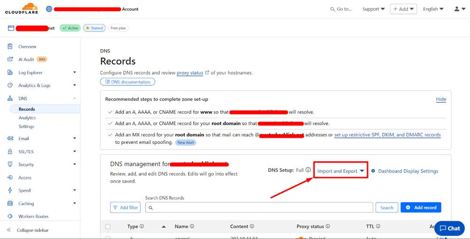Select Analytics under DNS menu

click(27, 118)
